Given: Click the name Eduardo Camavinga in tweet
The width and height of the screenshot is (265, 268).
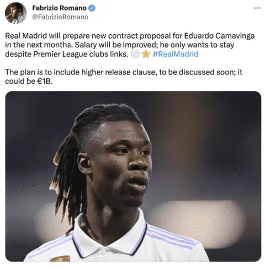Looking at the screenshot, I should point(219,36).
